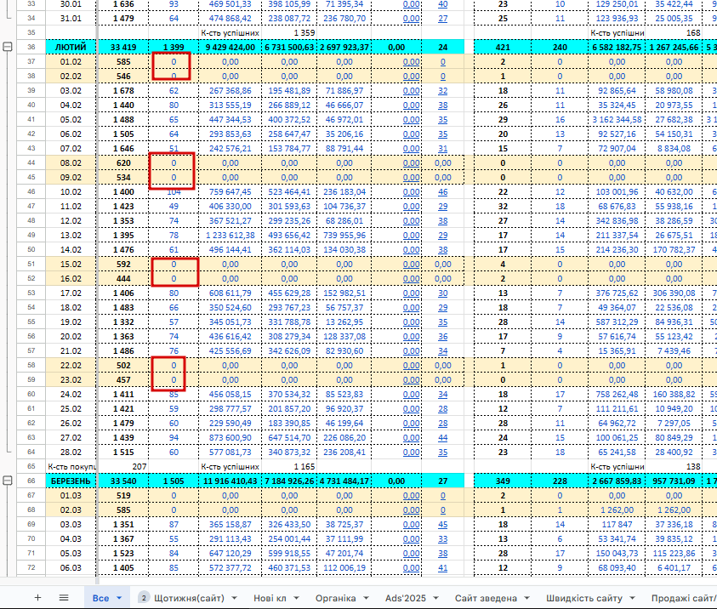Open the Сайт зведена tab dropdown arrow
This screenshot has width=717, height=609.
[x=526, y=598]
